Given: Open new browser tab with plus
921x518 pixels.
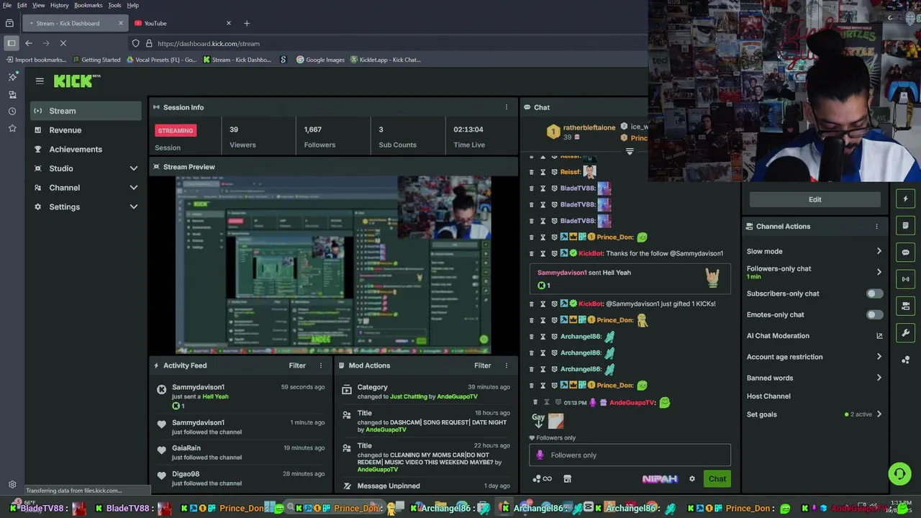Looking at the screenshot, I should [247, 23].
